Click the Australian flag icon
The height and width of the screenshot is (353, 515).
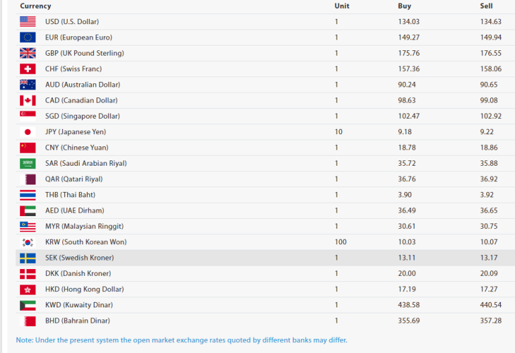[x=27, y=85]
